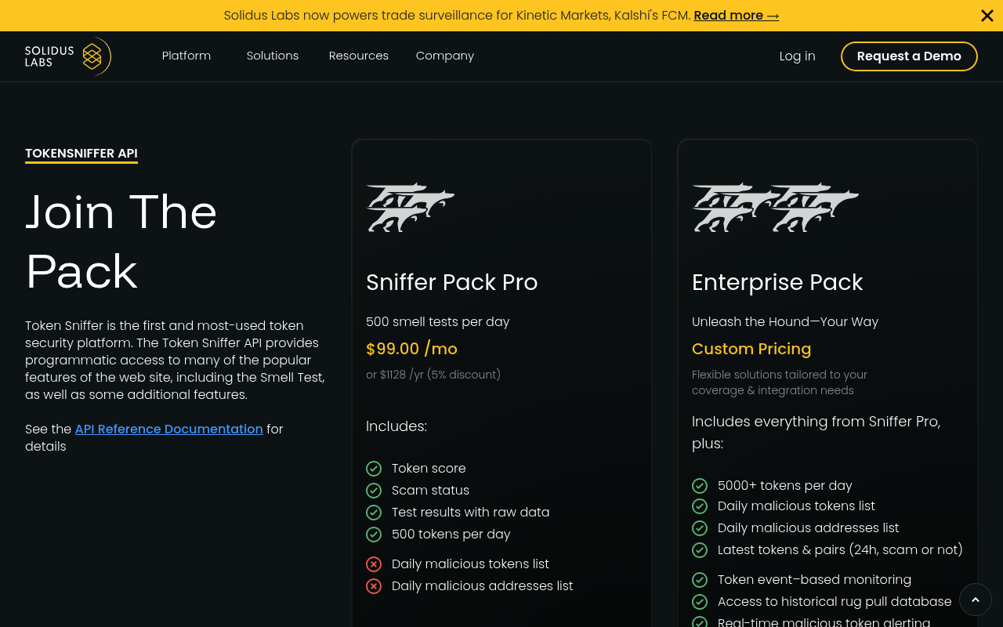This screenshot has width=1003, height=627.
Task: Click the Join The Pack heading
Action: (121, 241)
